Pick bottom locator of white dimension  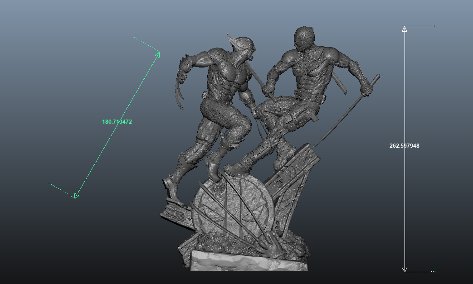434,272
